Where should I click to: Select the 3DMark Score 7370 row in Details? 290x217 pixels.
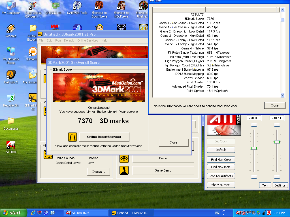216,19
